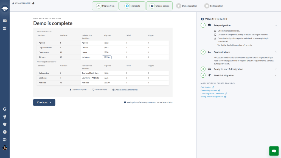Click the Setup migration briefcase icon
Viewport: 281px width, 158px height.
(x=209, y=25)
